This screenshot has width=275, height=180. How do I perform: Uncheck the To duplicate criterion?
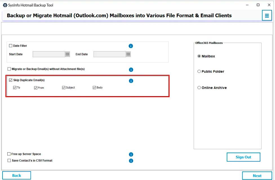tap(15, 87)
